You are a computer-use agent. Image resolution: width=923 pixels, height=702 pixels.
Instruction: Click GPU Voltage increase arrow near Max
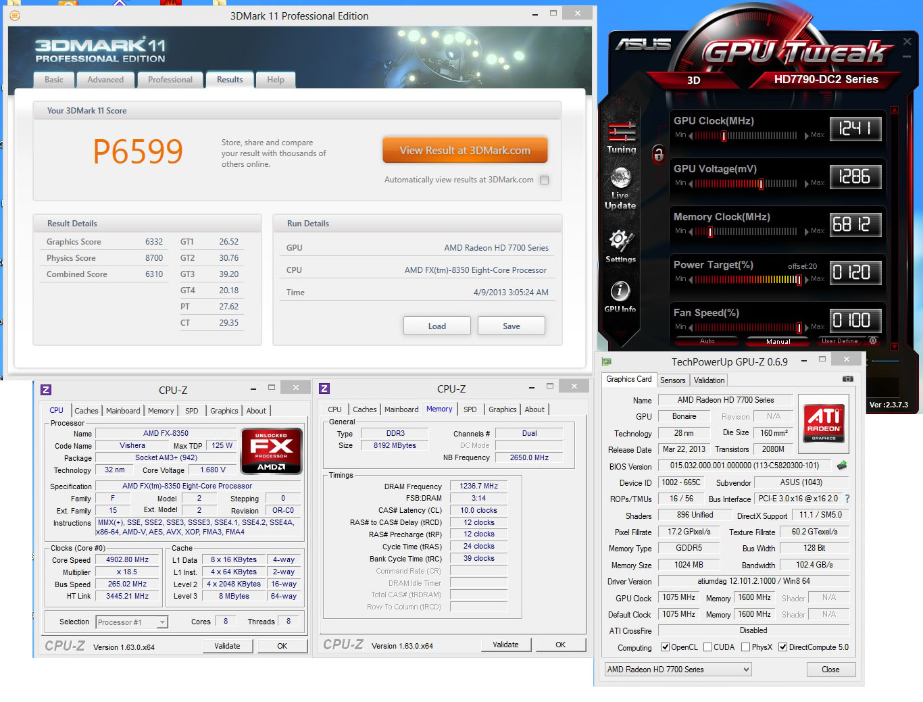(806, 184)
